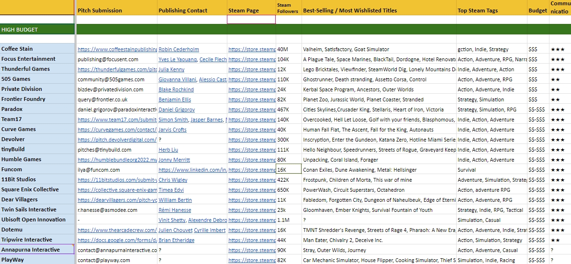Open Blake Rochkind contact link
This screenshot has height=264, width=571.
176,89
